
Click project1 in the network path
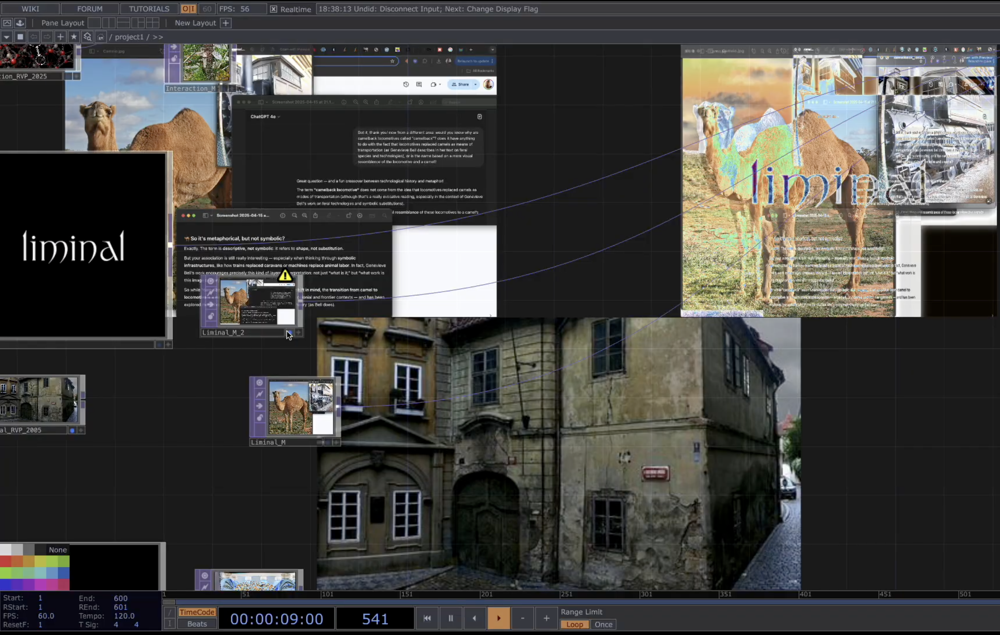pos(129,37)
